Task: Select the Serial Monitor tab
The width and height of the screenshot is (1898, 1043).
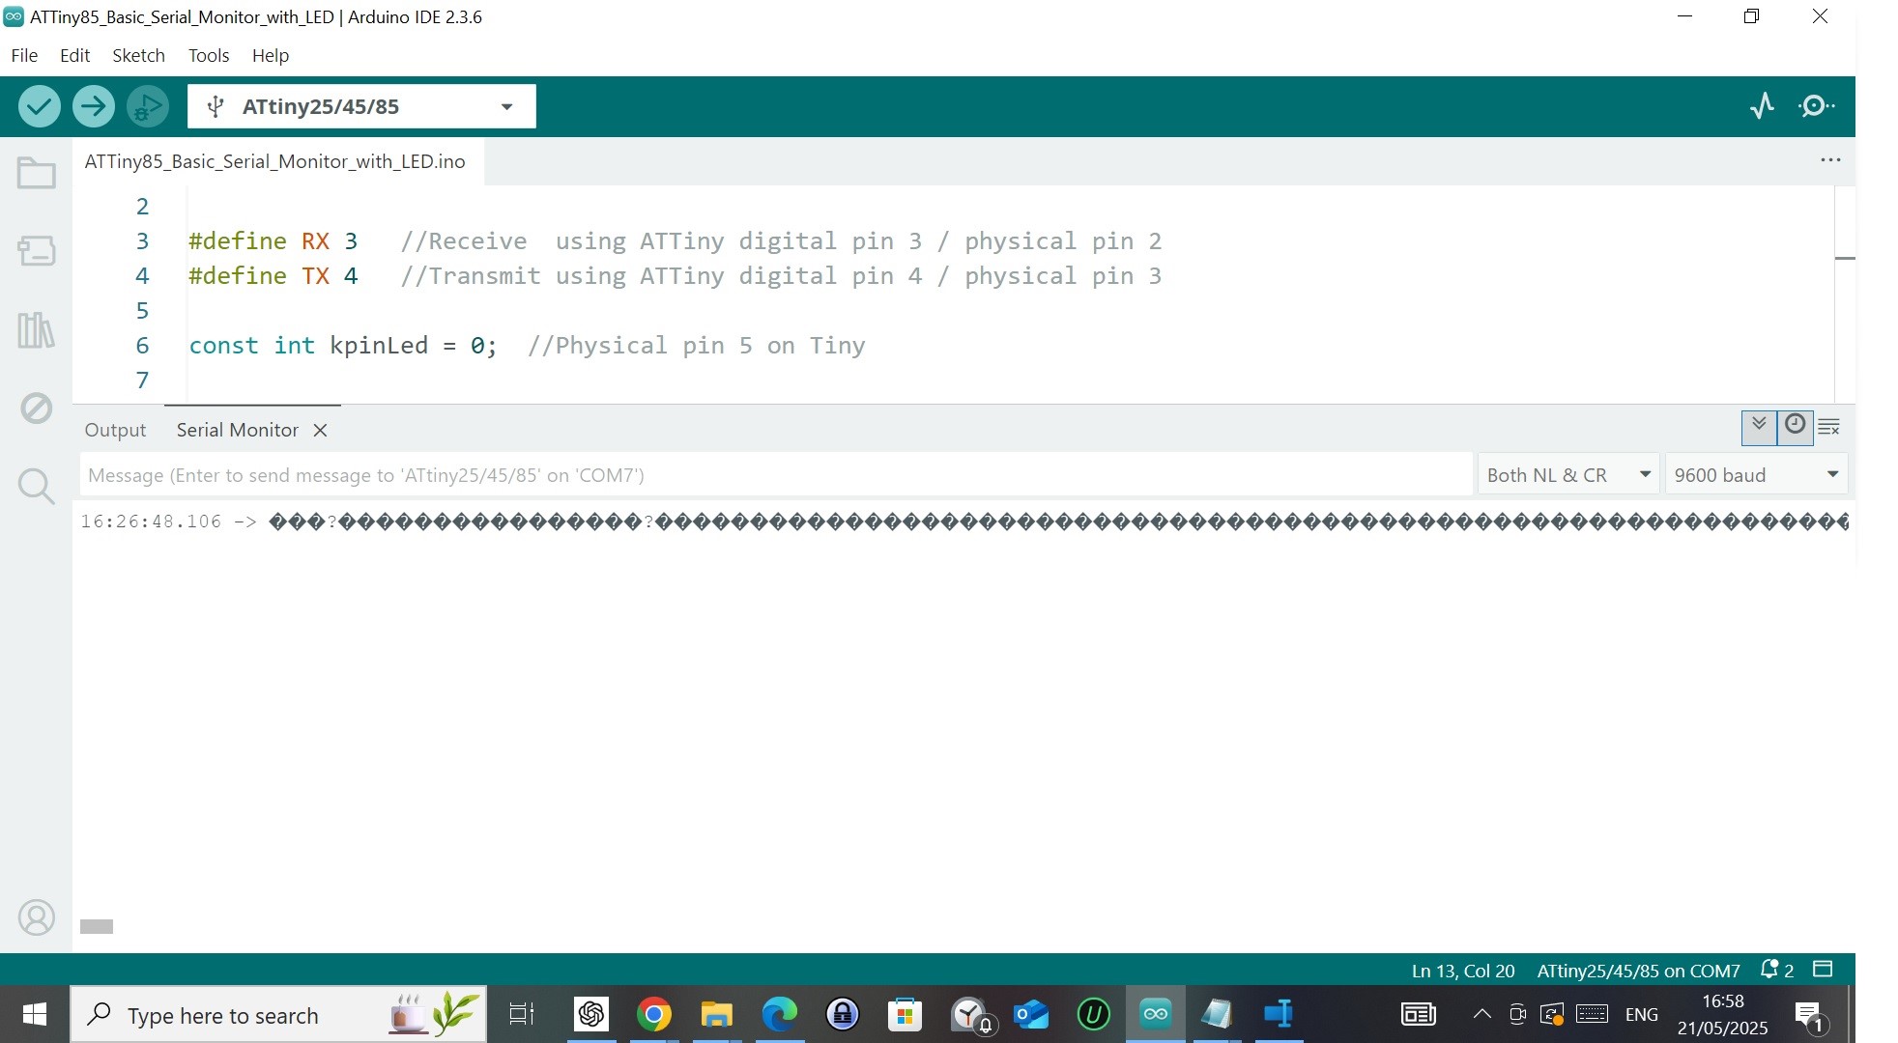Action: 238,430
